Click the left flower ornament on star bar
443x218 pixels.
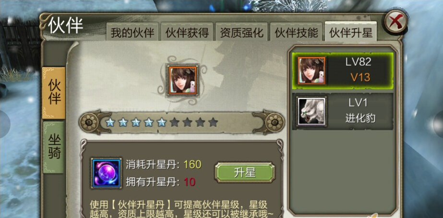click(89, 123)
